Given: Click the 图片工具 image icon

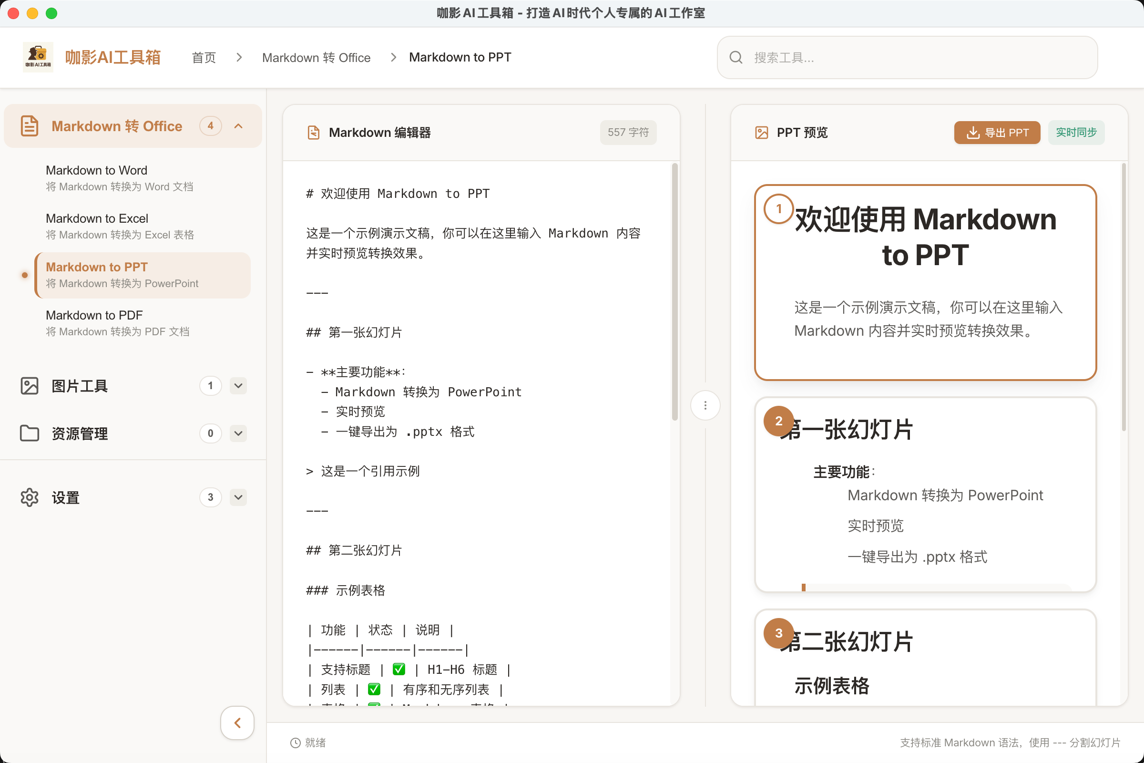Looking at the screenshot, I should [x=30, y=386].
